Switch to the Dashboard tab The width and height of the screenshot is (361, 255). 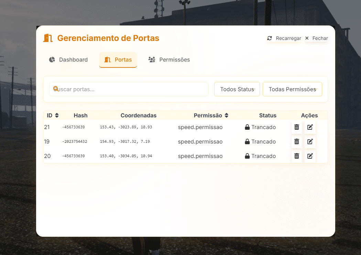coord(68,60)
